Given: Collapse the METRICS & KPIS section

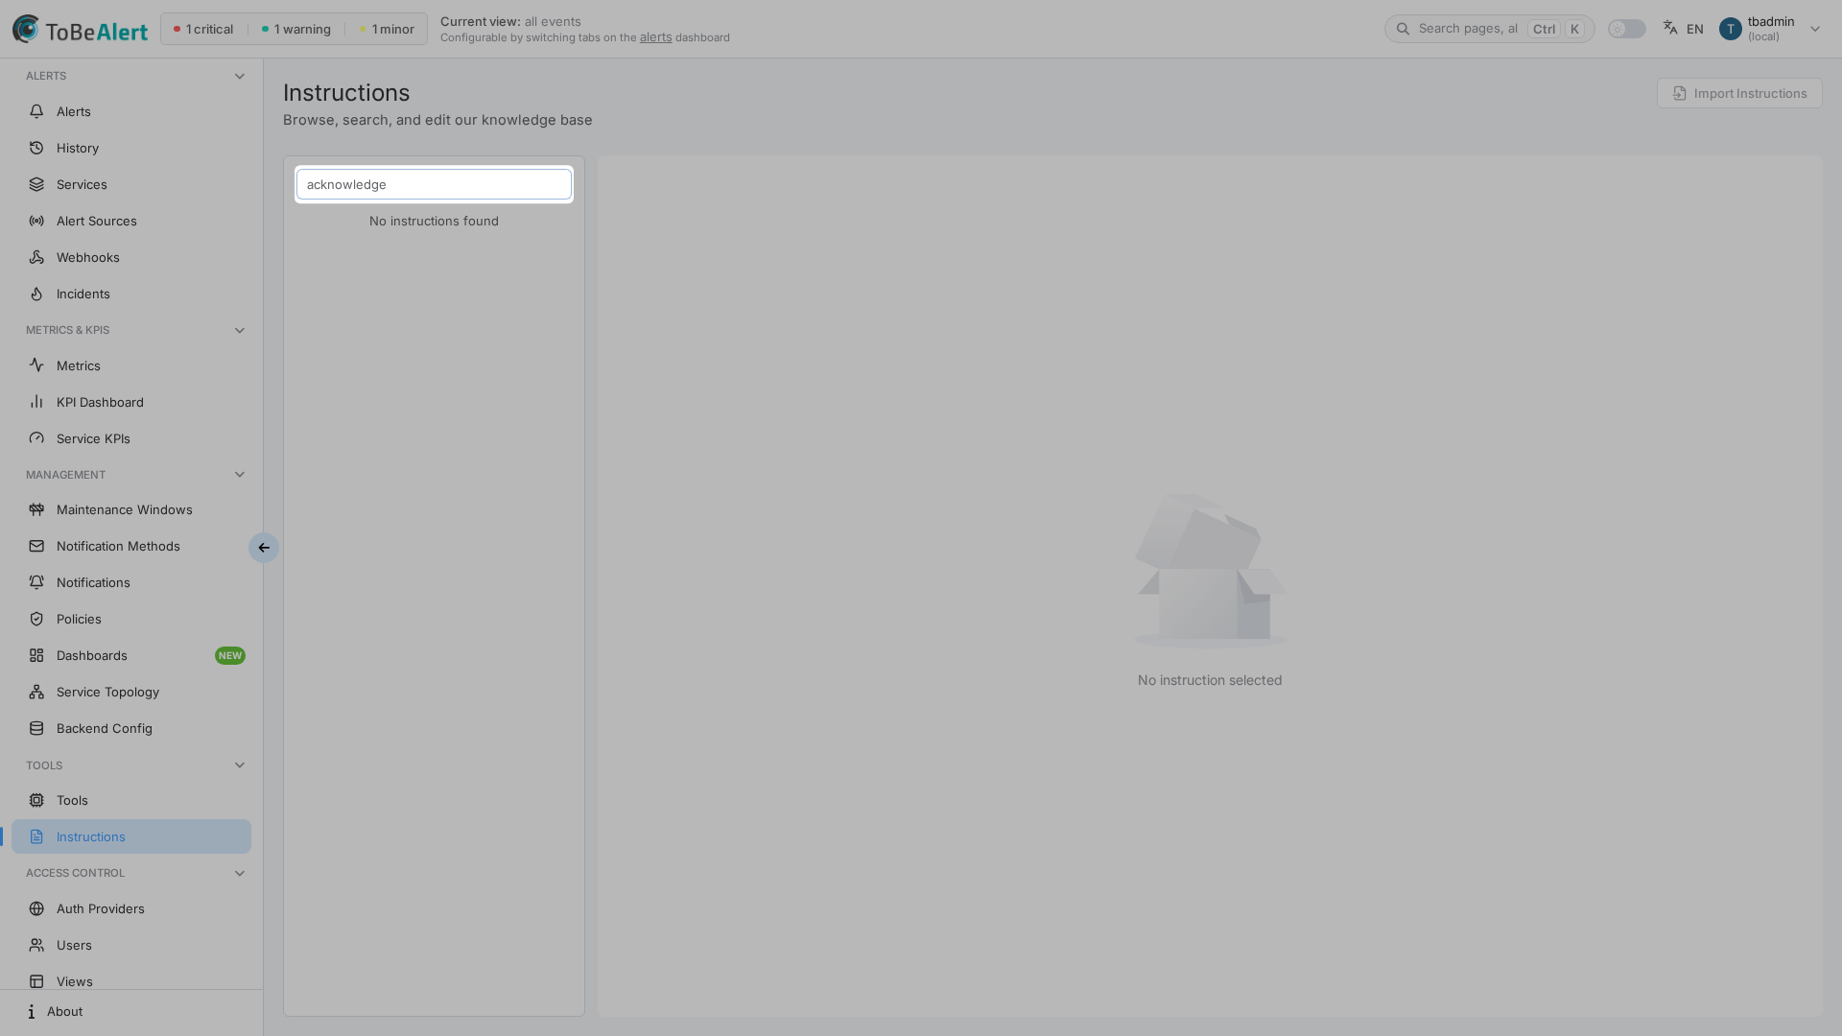Looking at the screenshot, I should click(x=240, y=330).
